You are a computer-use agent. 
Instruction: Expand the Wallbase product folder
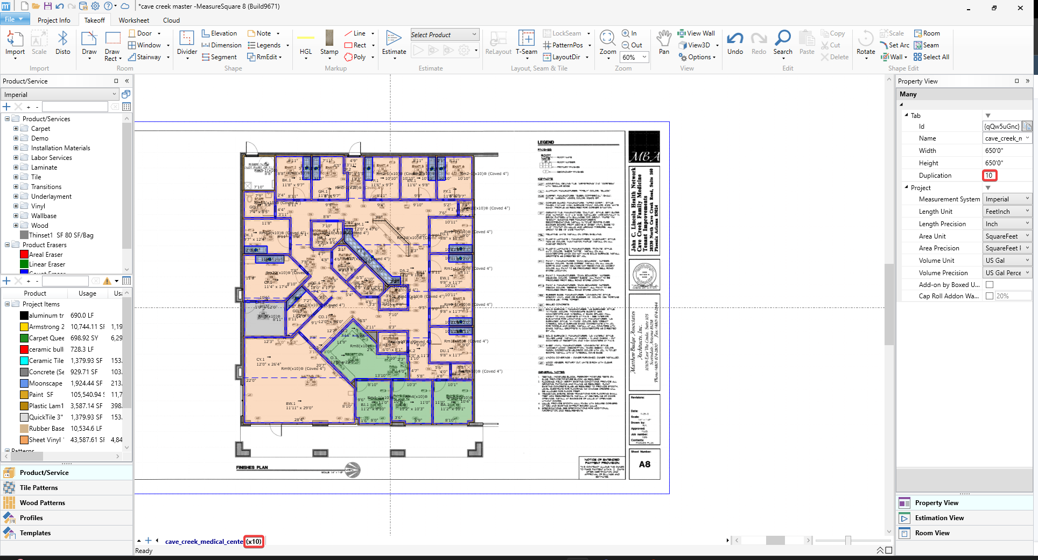(16, 216)
